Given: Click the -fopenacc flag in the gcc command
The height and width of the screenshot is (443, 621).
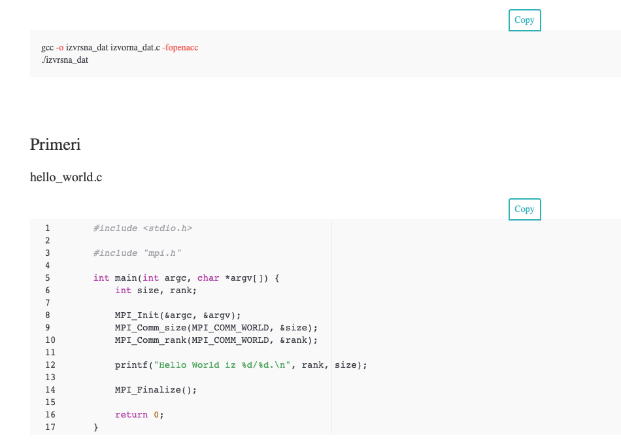Looking at the screenshot, I should click(181, 47).
